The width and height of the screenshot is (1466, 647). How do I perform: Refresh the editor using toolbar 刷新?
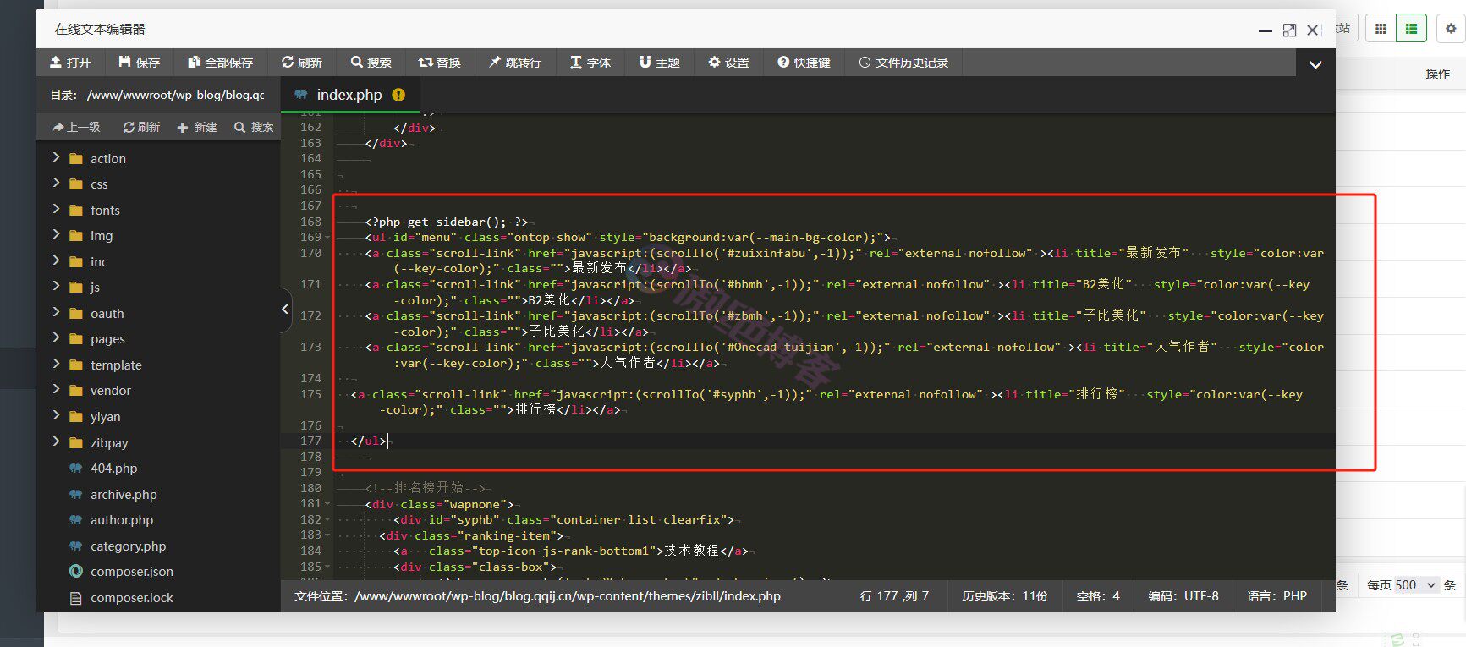(x=302, y=63)
